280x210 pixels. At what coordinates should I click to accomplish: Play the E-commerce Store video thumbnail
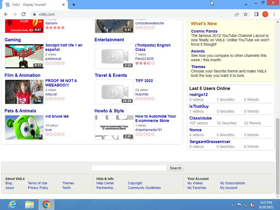pyautogui.click(x=114, y=127)
